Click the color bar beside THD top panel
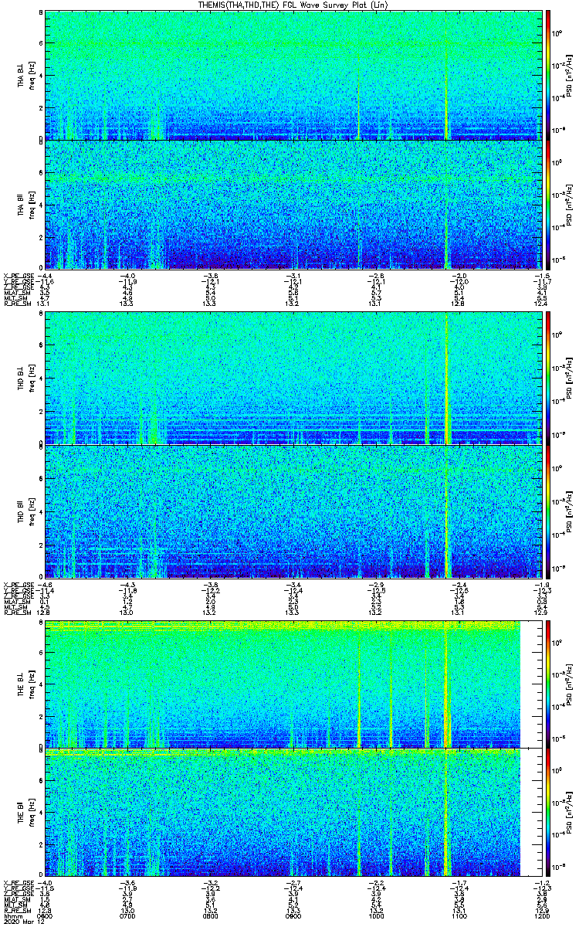 coord(548,379)
